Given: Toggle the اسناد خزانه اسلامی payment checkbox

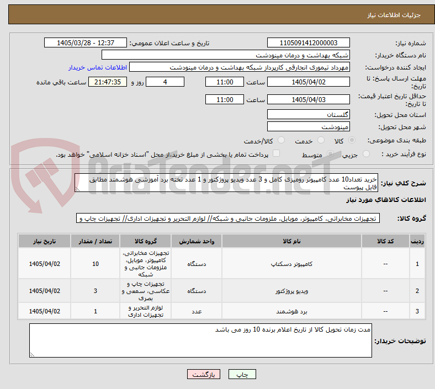Looking at the screenshot, I should click(277, 153).
